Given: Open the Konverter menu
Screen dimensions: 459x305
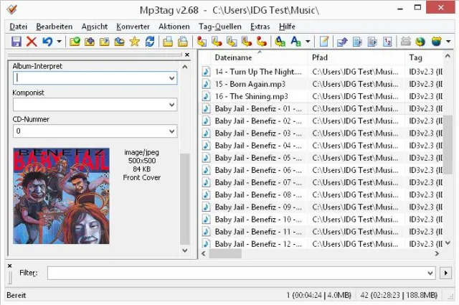Looking at the screenshot, I should tap(133, 26).
